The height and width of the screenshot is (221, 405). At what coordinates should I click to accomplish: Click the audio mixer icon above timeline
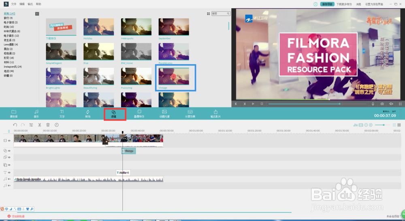click(x=356, y=125)
